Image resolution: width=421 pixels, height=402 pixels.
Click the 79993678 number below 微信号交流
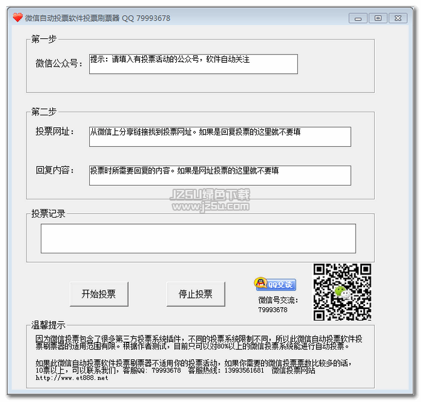tap(273, 310)
